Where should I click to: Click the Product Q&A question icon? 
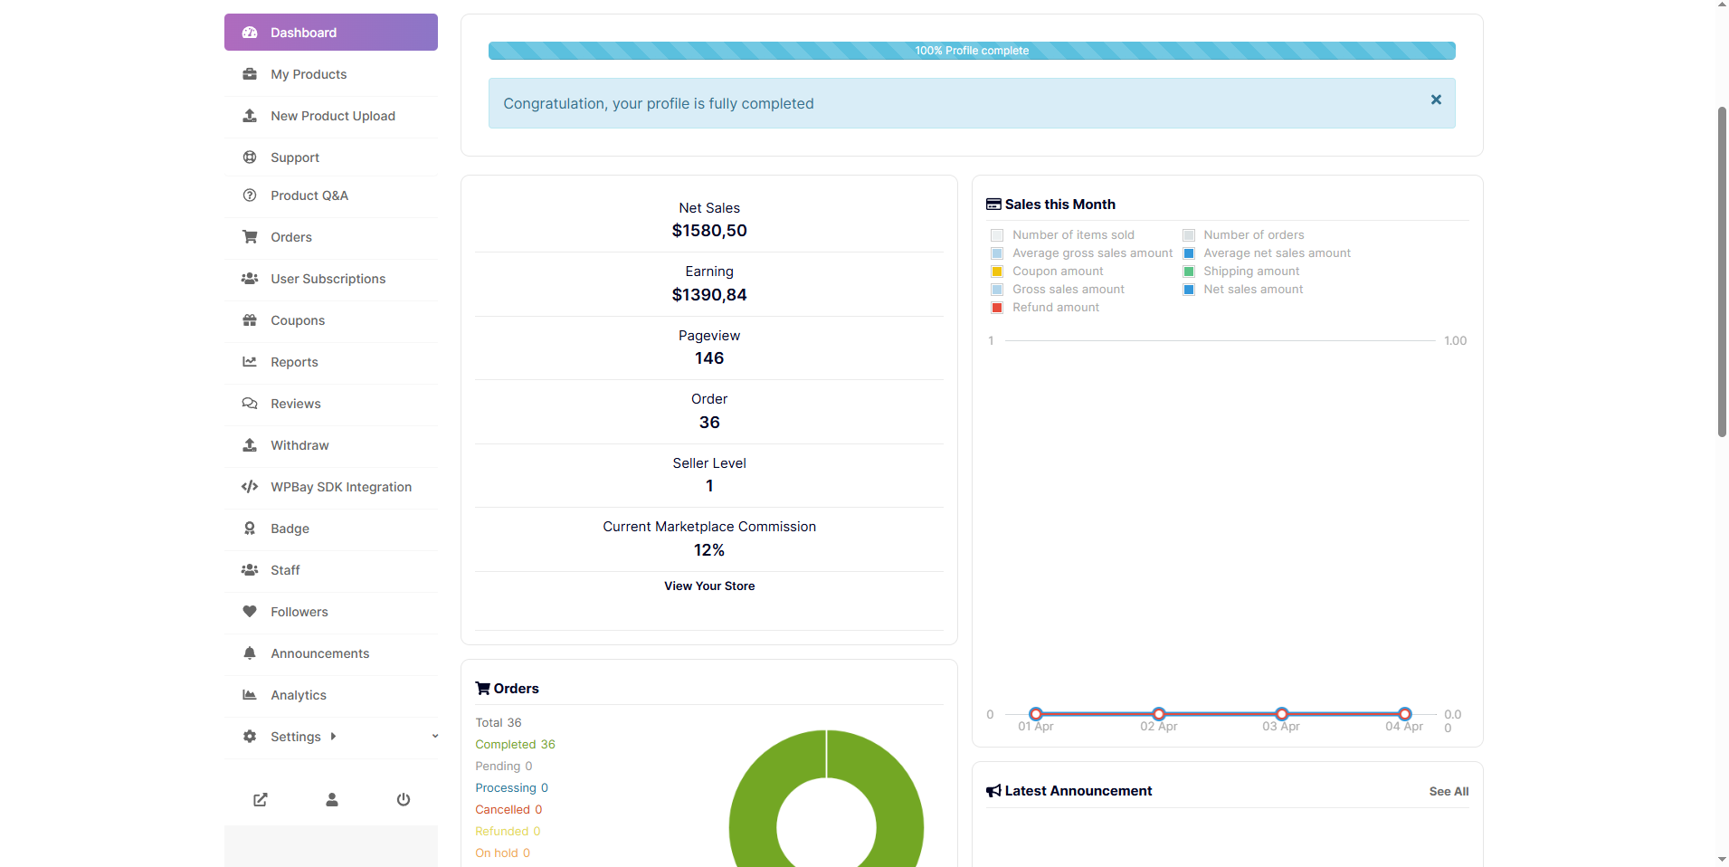point(250,195)
